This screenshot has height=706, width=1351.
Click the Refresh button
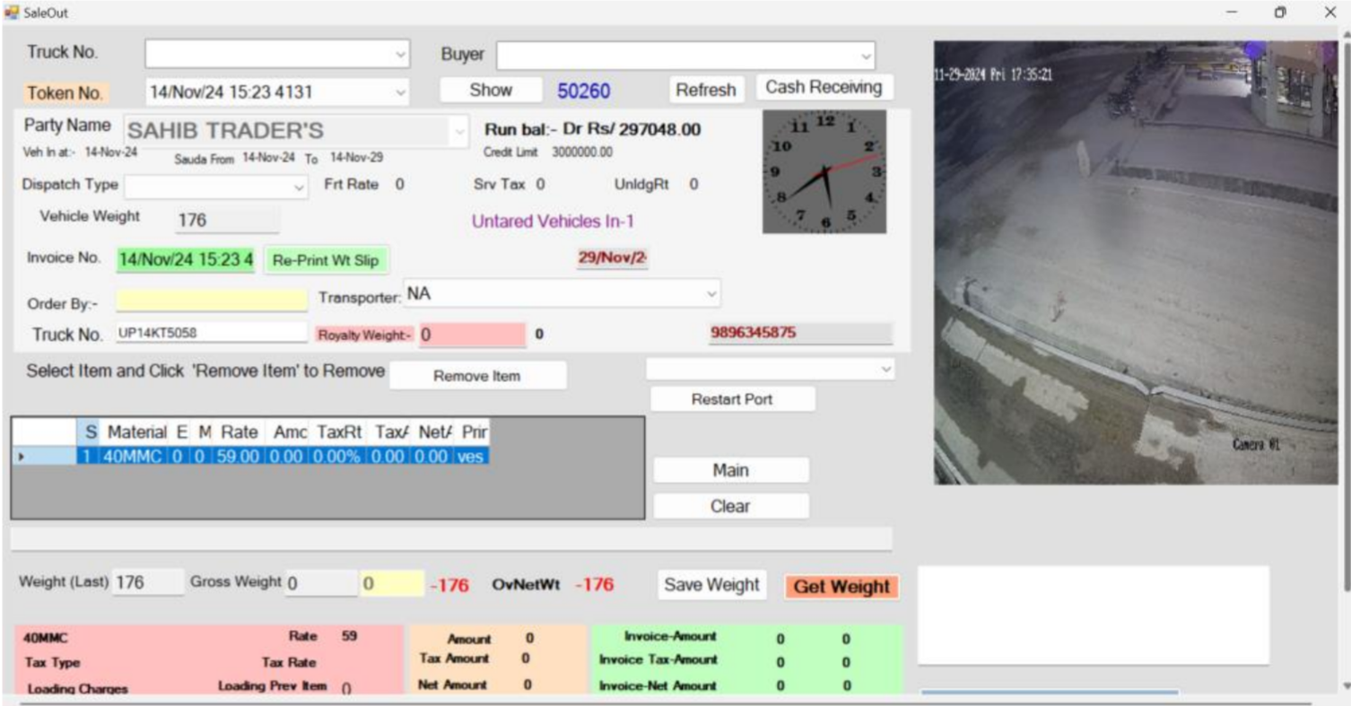[x=708, y=89]
